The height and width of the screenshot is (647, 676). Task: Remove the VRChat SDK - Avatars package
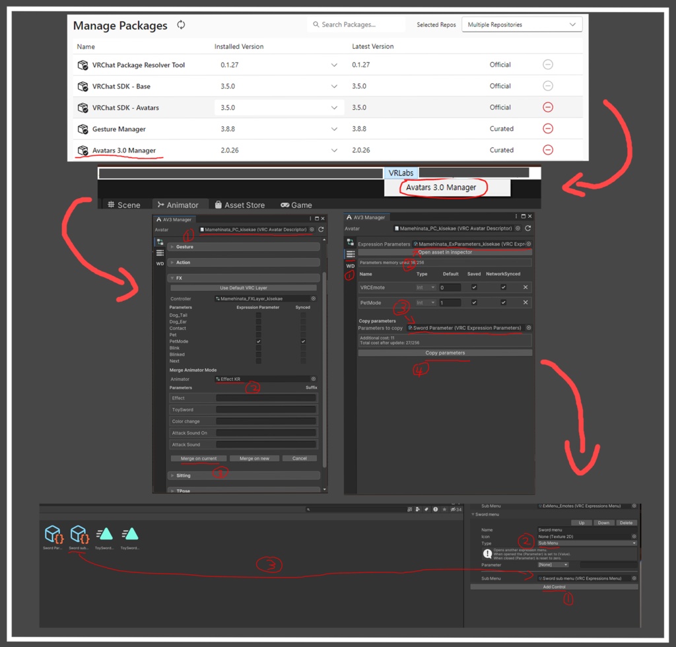[547, 108]
